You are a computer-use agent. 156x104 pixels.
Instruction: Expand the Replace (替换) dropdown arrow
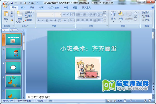click(151, 16)
